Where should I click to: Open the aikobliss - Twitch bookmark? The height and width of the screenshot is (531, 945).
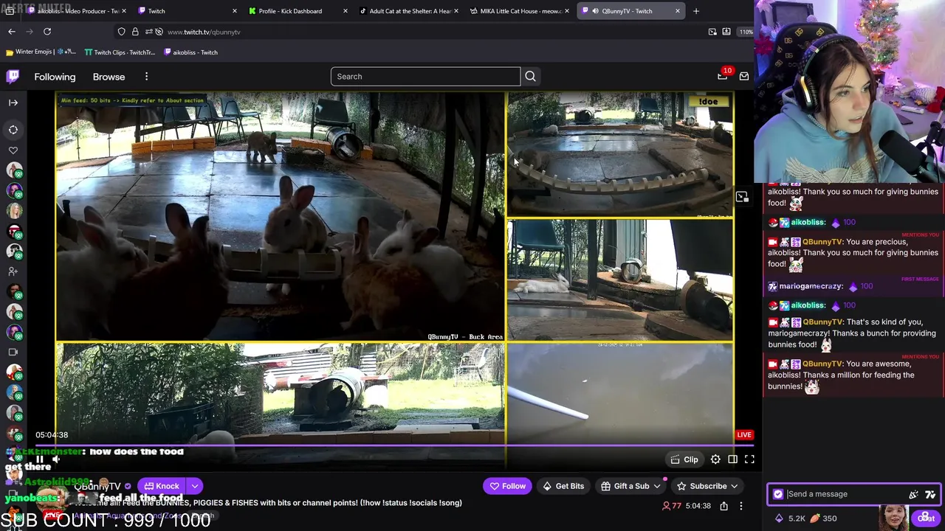click(x=190, y=52)
